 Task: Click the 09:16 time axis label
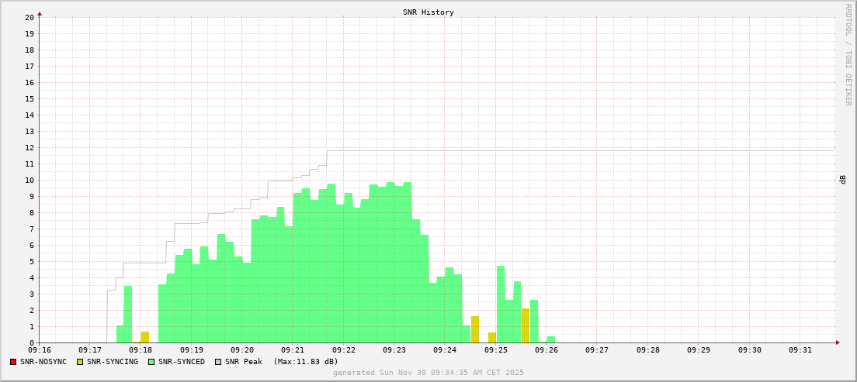[39, 350]
